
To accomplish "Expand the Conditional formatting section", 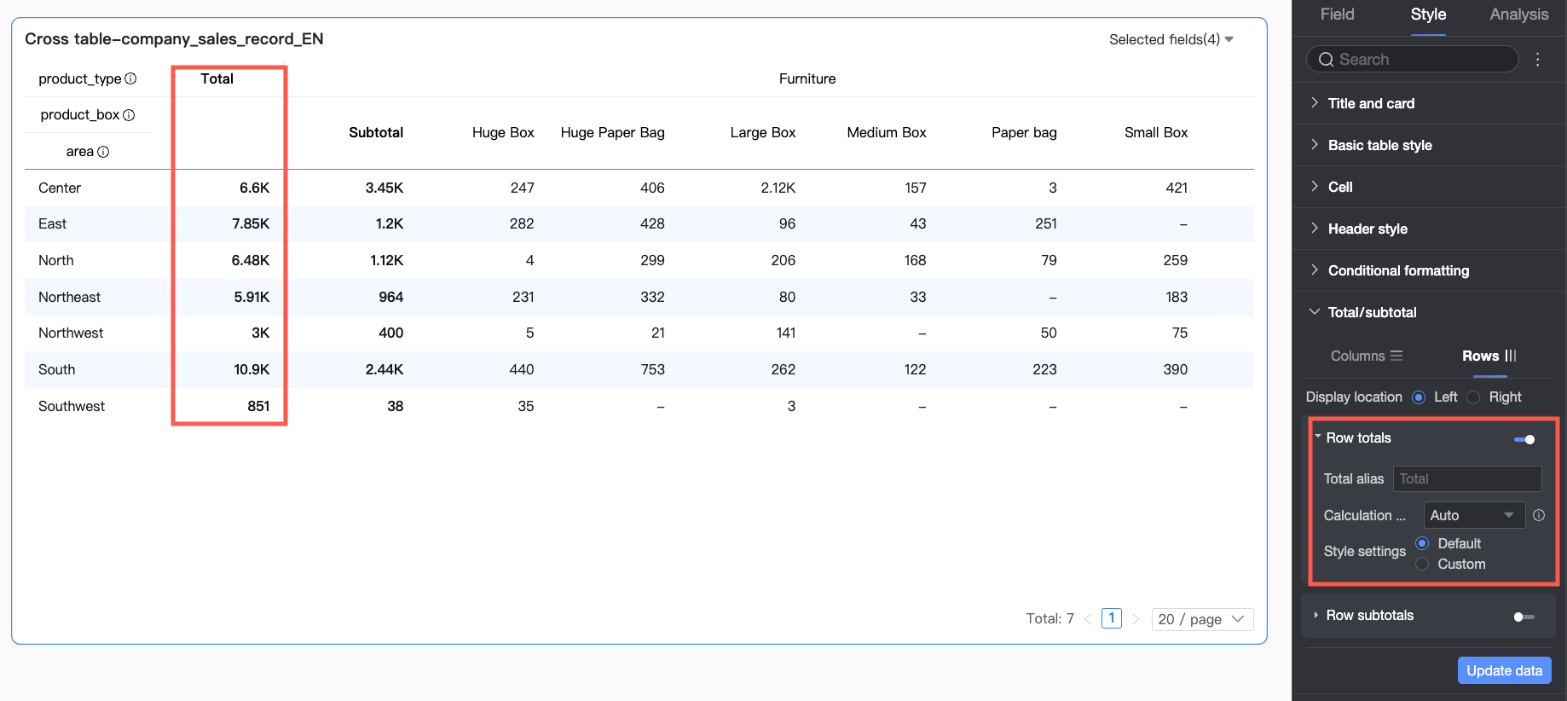I will pos(1398,270).
